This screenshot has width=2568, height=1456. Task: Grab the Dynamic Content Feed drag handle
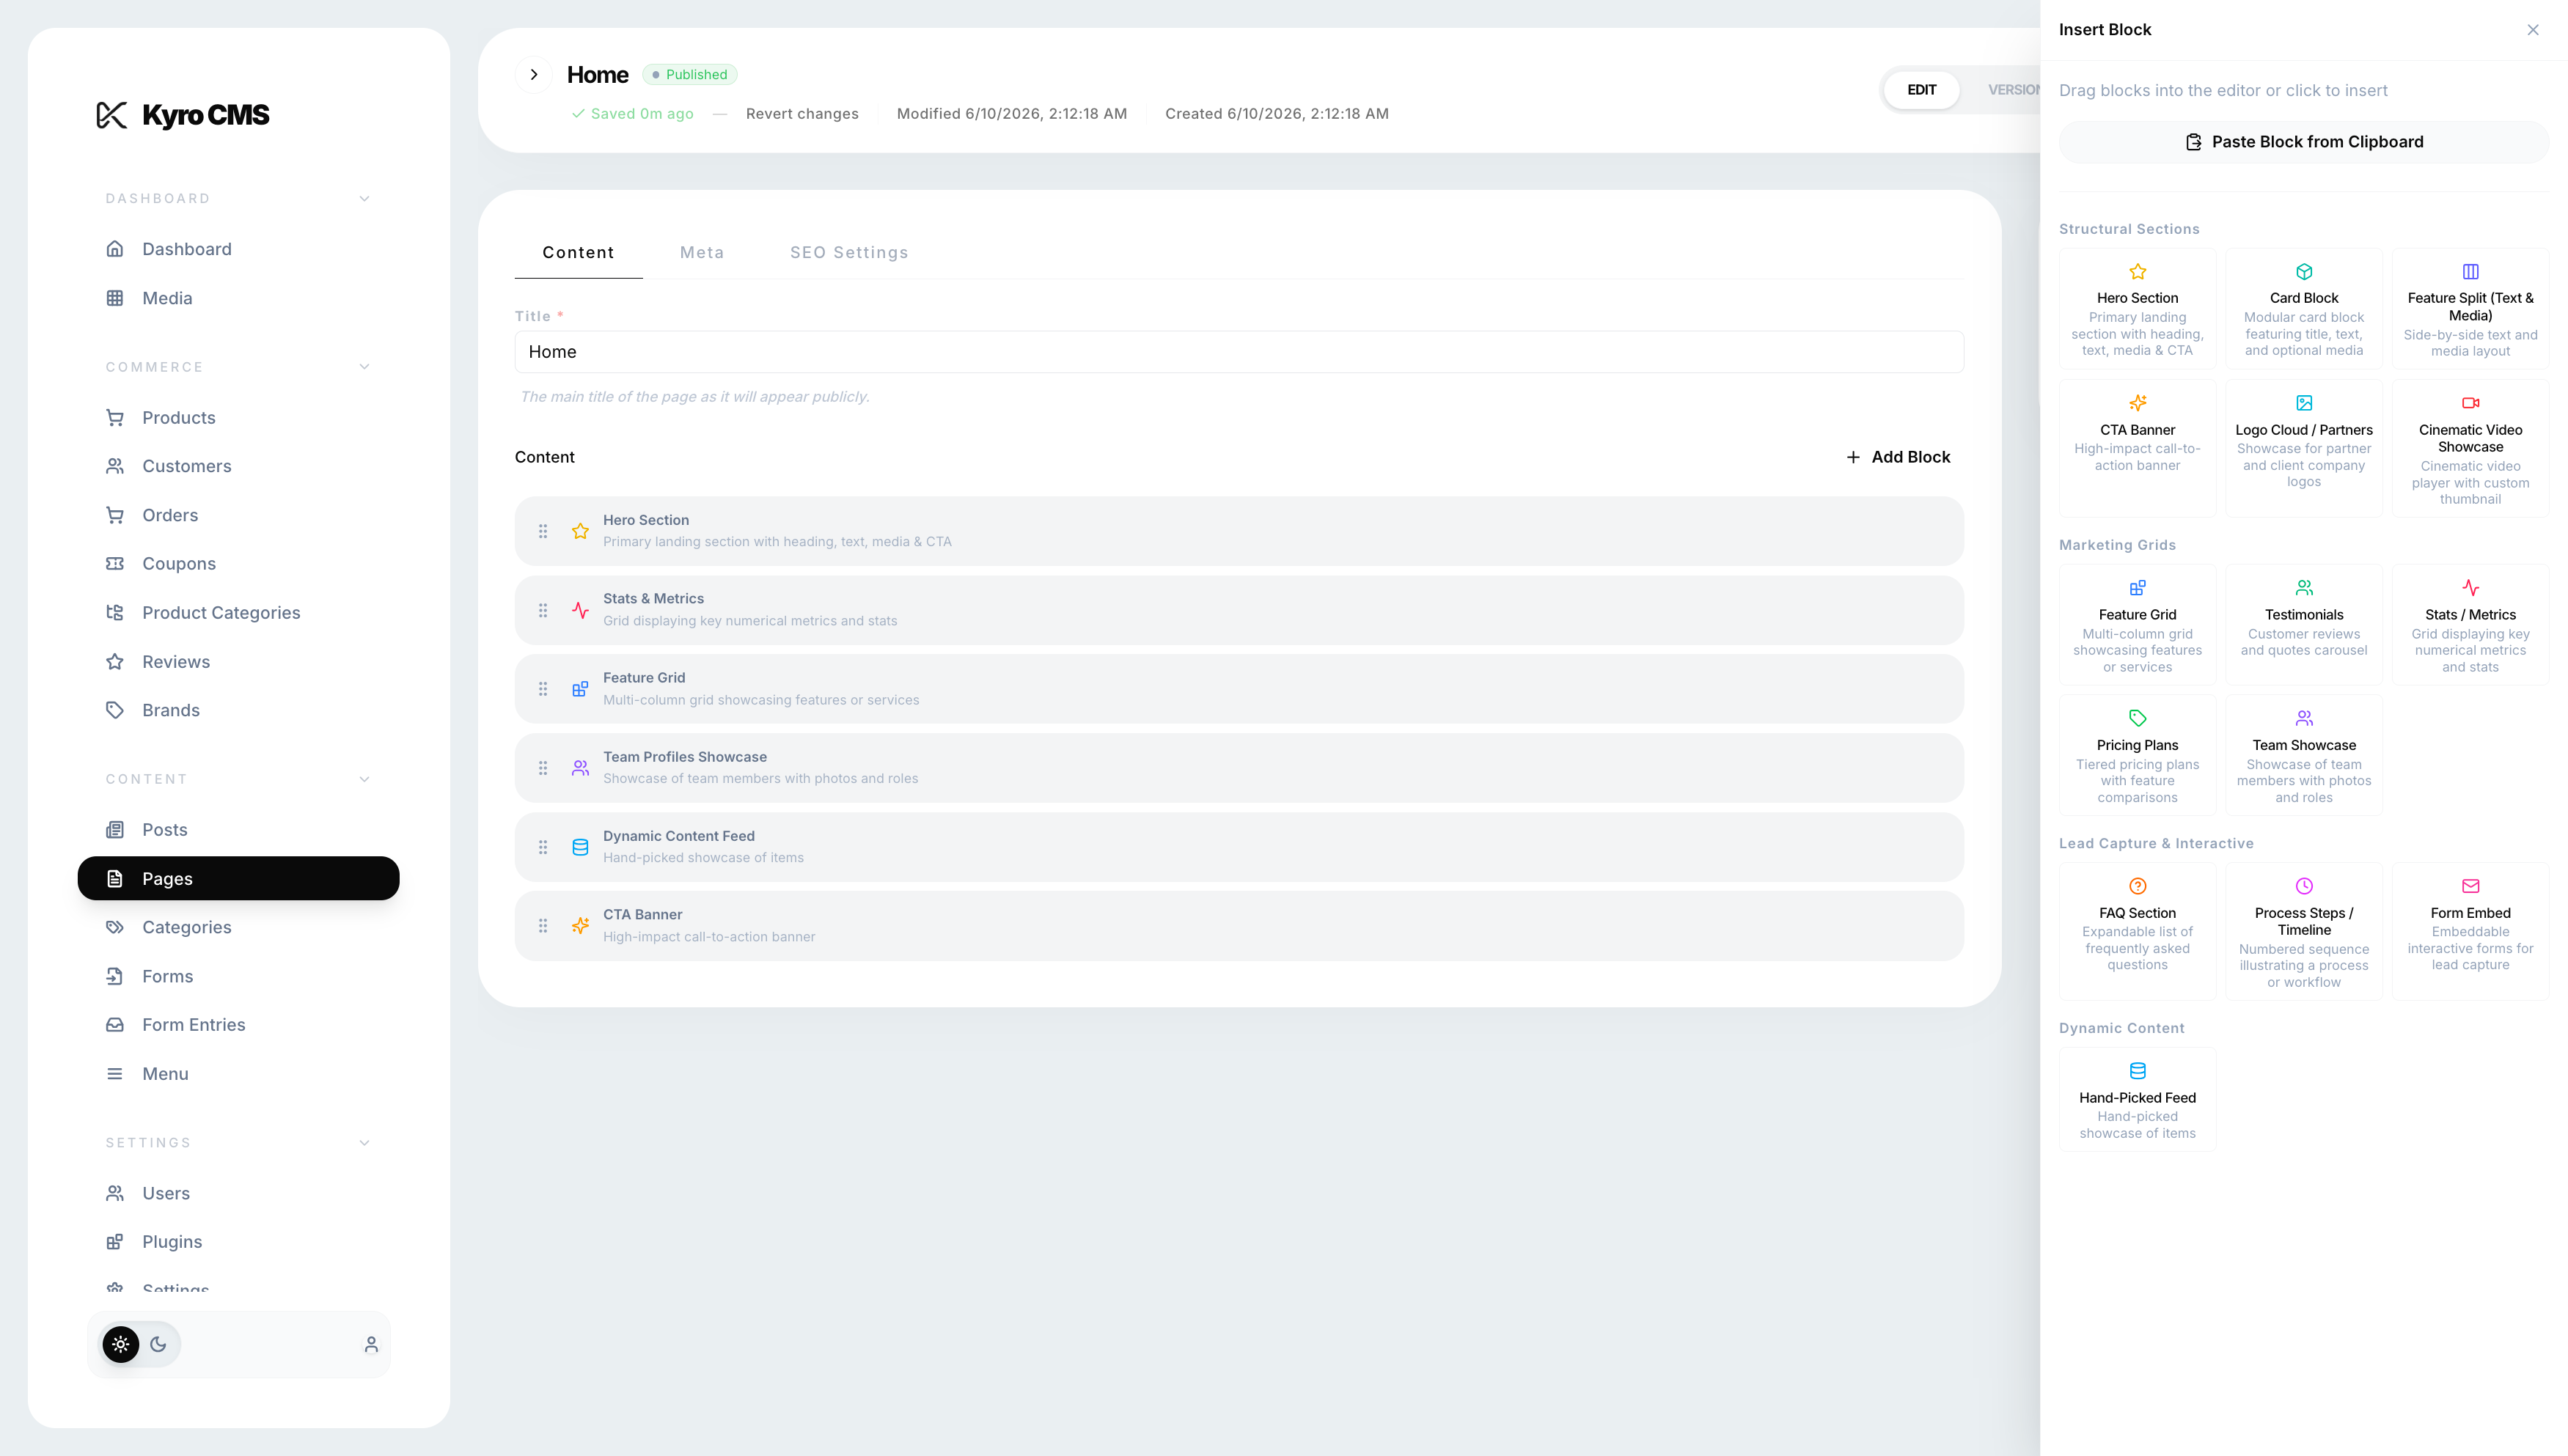pos(543,847)
